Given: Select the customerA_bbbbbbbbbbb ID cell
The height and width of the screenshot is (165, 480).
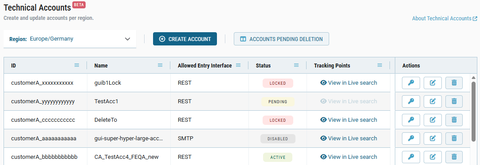Looking at the screenshot, I should point(45,157).
